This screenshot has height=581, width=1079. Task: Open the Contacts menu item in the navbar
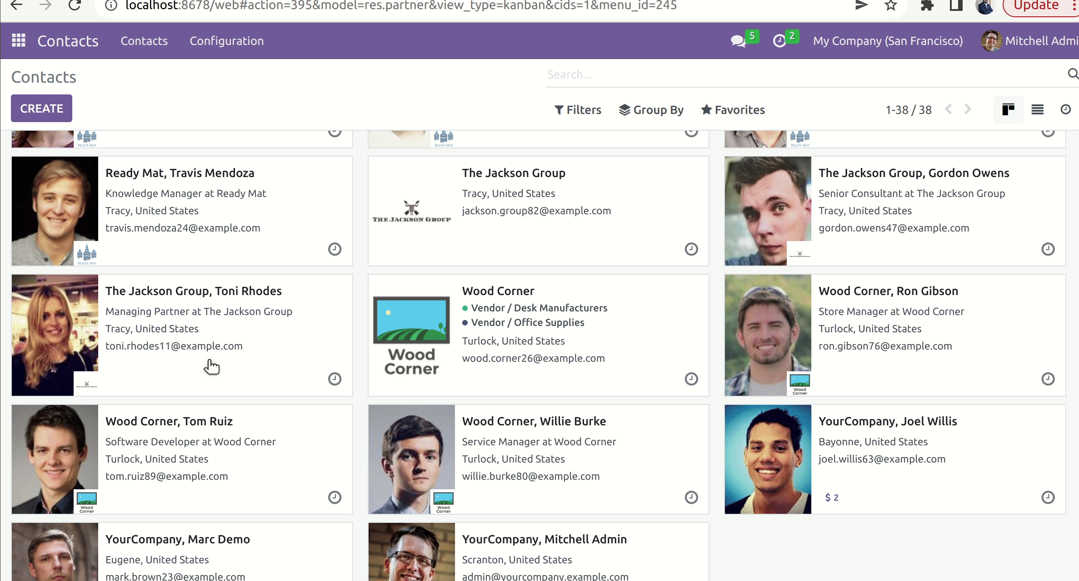(x=144, y=41)
